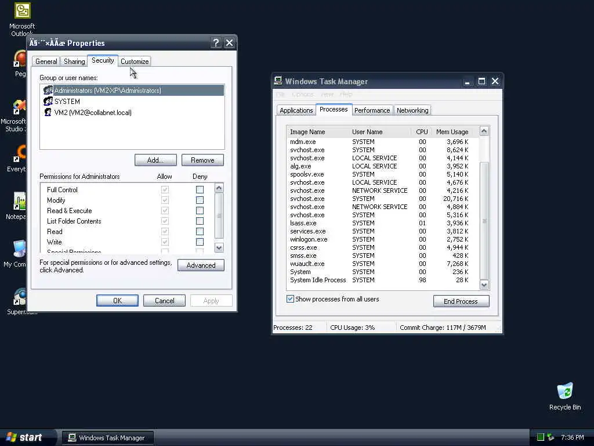Click the network connection tray icon
Viewport: 594px width, 446px height.
click(550, 437)
